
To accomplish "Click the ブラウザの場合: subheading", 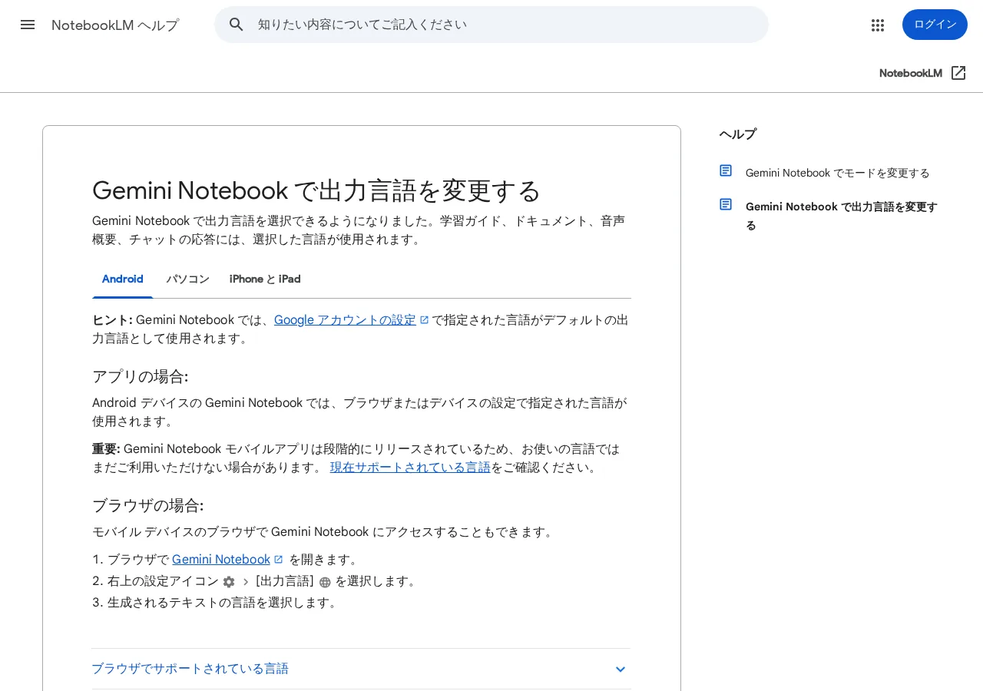I will 147,506.
